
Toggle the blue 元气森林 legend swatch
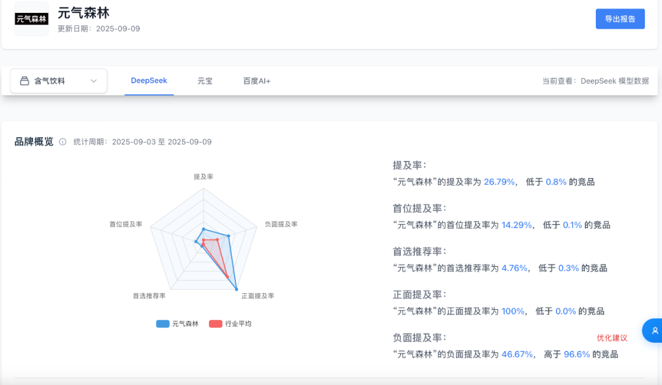click(163, 324)
